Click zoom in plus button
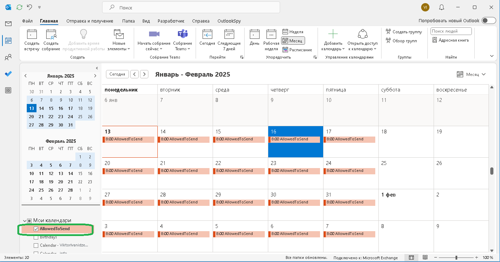The height and width of the screenshot is (262, 500). [x=477, y=257]
